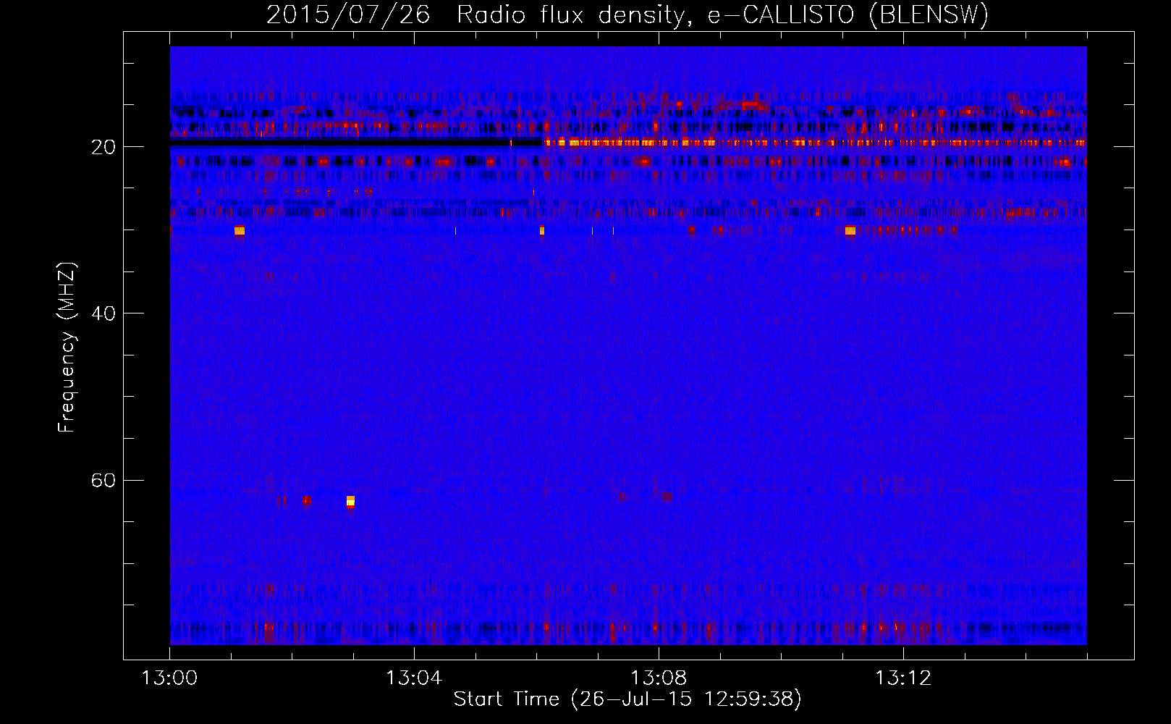The height and width of the screenshot is (724, 1171).
Task: Click the '13:08' time tick label
Action: click(x=659, y=678)
